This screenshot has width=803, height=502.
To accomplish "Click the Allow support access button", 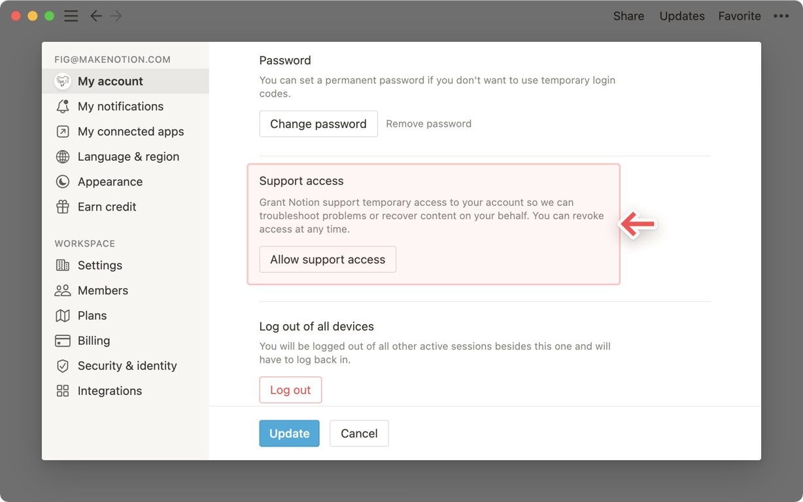I will [x=328, y=259].
